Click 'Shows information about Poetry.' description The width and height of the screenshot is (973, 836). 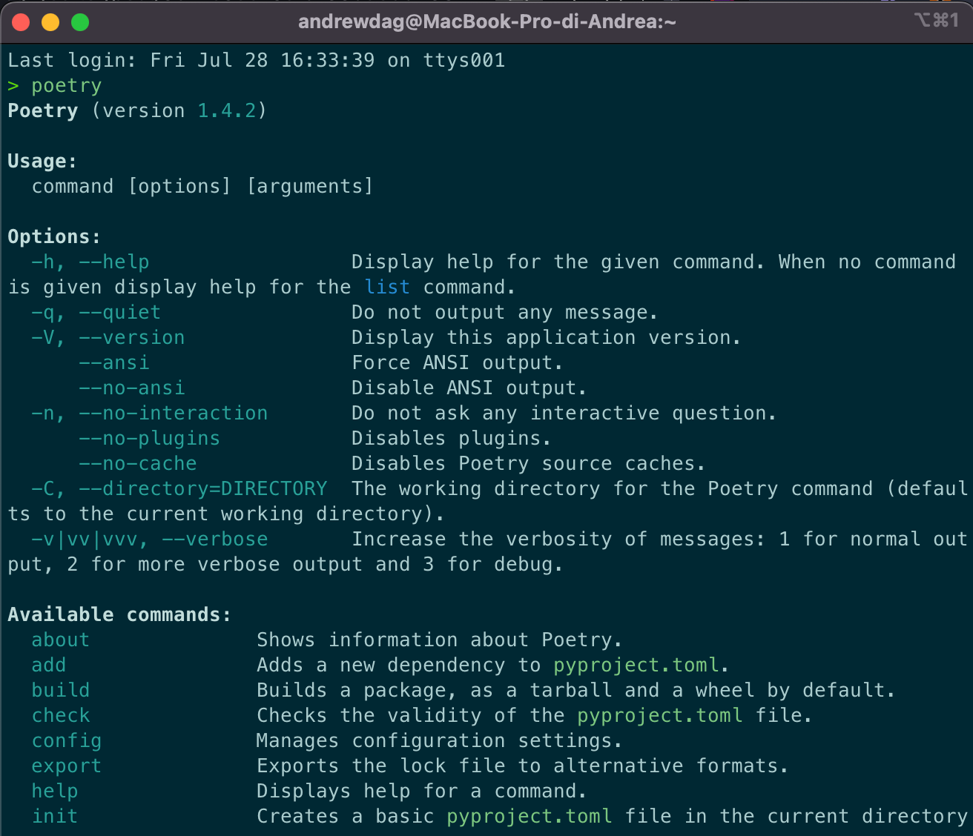point(440,640)
